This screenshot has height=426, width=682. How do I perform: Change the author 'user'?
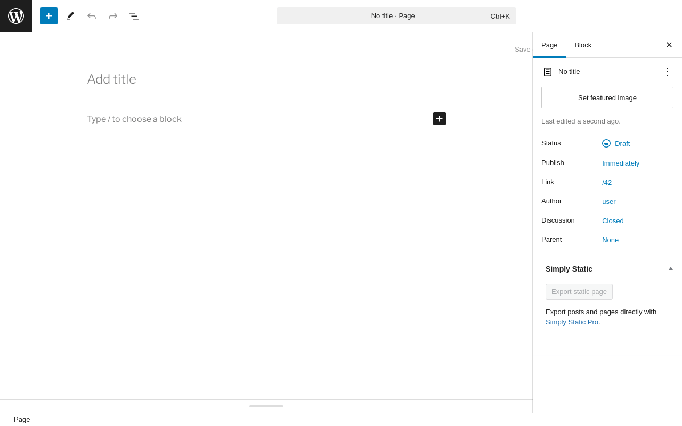pyautogui.click(x=609, y=202)
